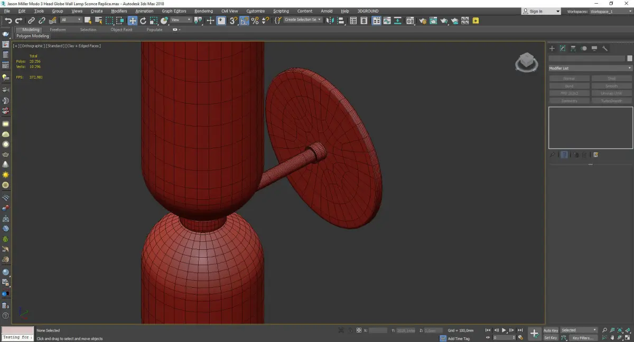
Task: Click the Undo arrow icon
Action: coord(8,21)
